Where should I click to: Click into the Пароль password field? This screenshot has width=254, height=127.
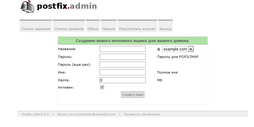point(123,57)
